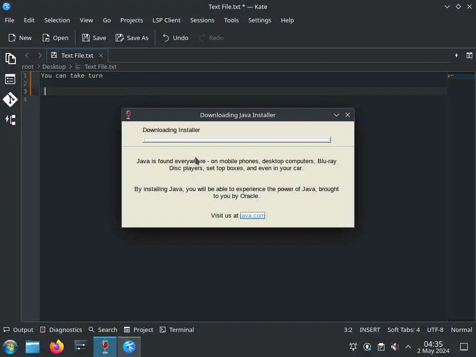Toggle INSERT mode in status bar
The width and height of the screenshot is (476, 357).
coord(370,330)
